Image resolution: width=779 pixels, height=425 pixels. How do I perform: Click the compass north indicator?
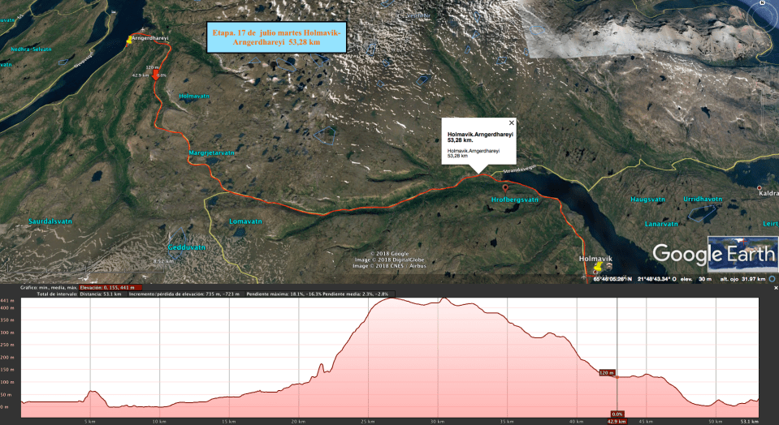click(761, 4)
